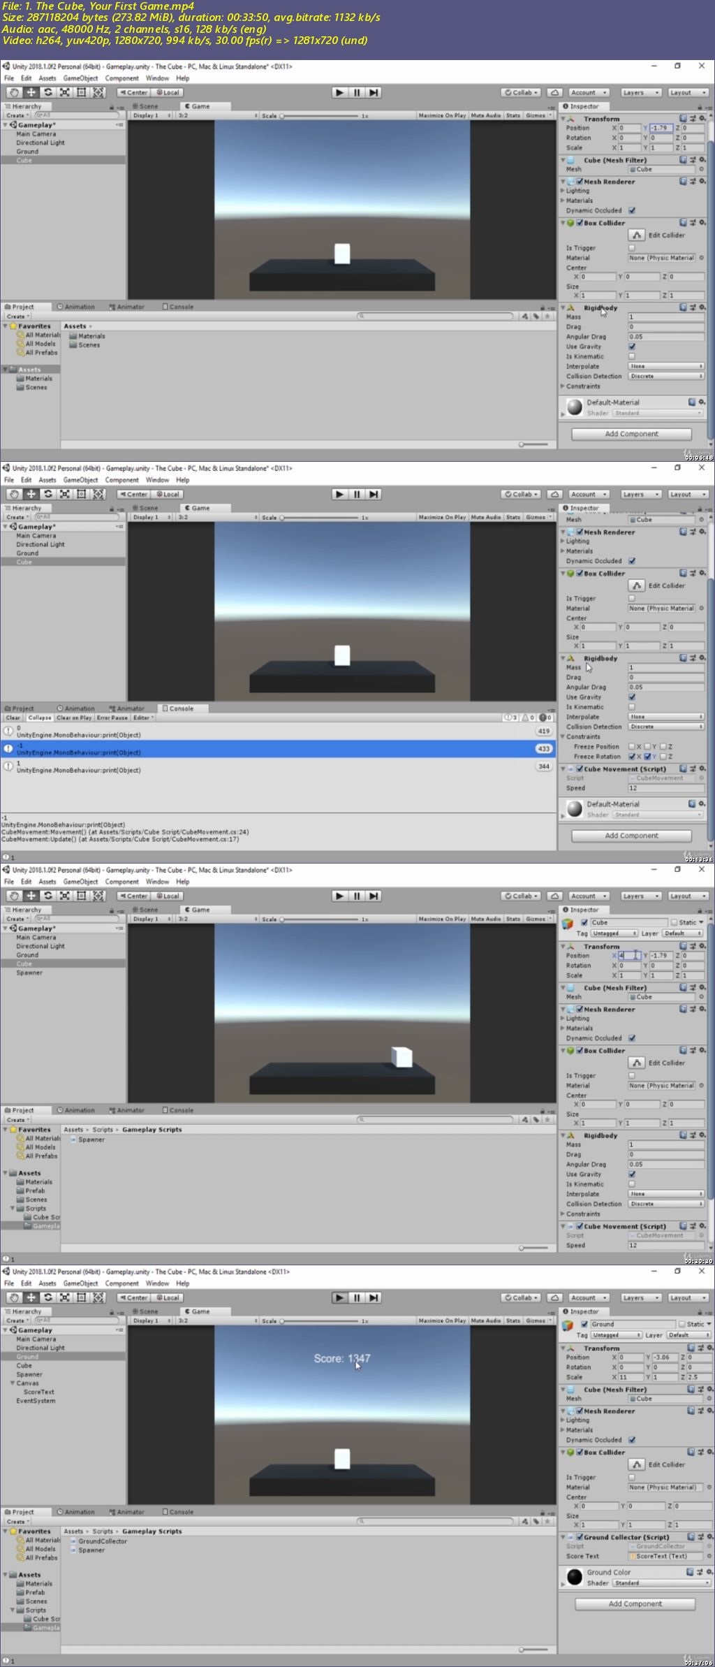This screenshot has width=715, height=1667.
Task: Uncheck Freeze Rotation X checkbox
Action: click(x=631, y=756)
